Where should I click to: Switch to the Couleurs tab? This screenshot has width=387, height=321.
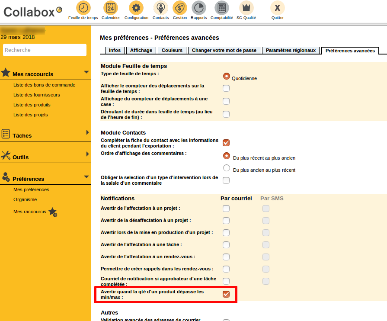coord(172,50)
